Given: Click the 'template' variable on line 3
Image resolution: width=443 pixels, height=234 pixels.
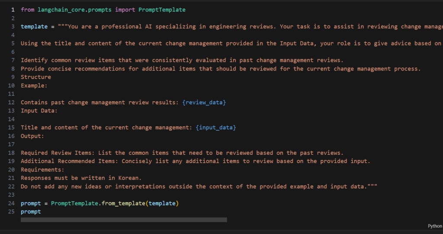Looking at the screenshot, I should click(x=34, y=26).
